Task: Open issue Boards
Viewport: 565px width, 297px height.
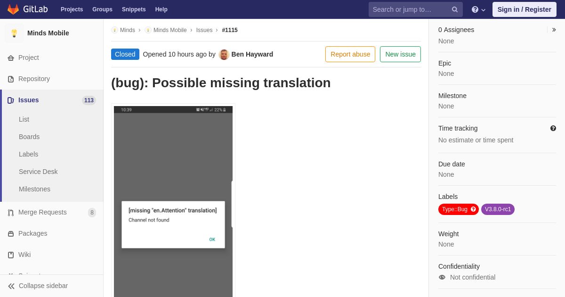Action: click(x=29, y=137)
